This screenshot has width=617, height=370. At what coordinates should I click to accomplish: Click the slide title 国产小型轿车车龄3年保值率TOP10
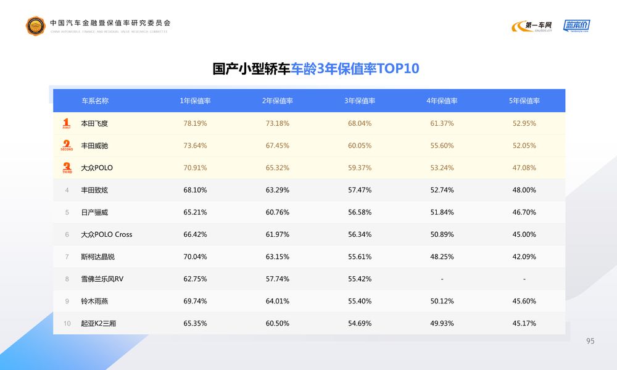pos(315,68)
